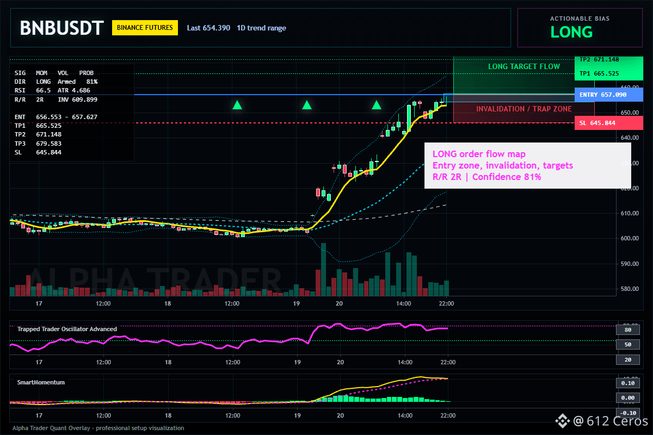Image resolution: width=653 pixels, height=435 pixels.
Task: Click the oscillator 50 level label
Action: 627,345
